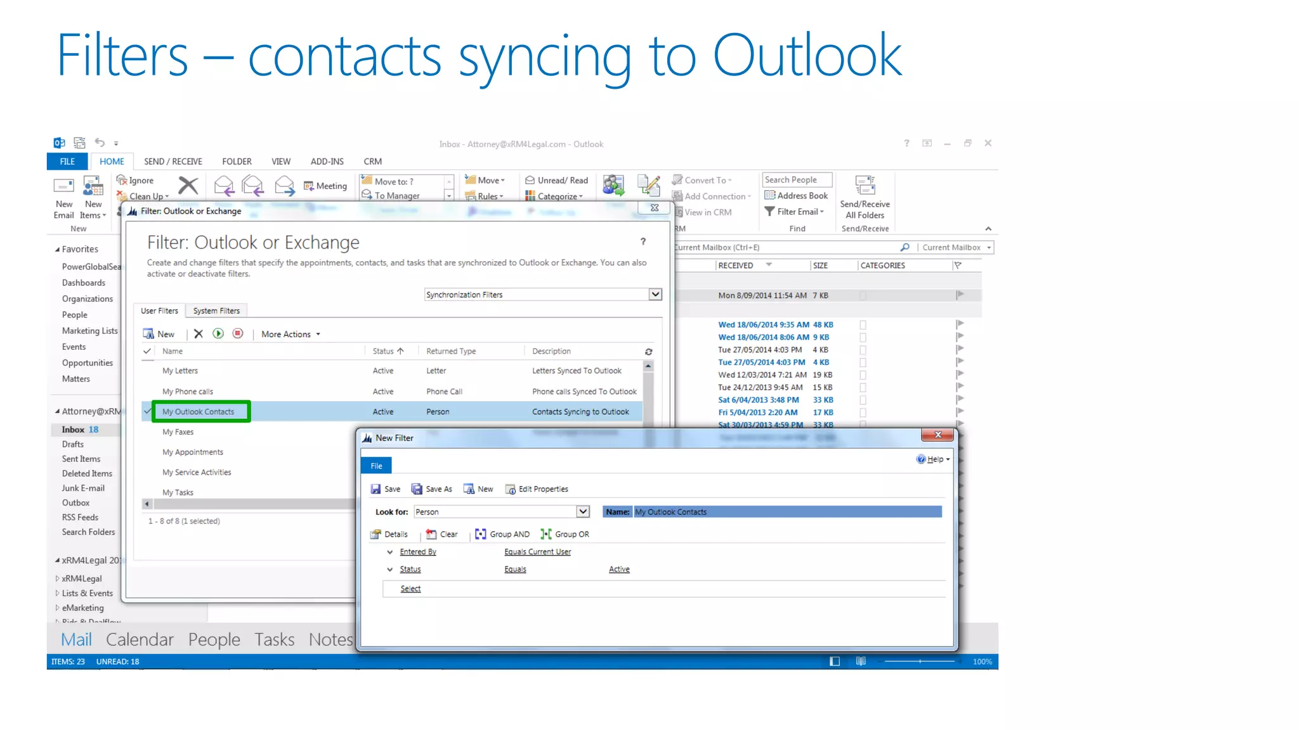1299x730 pixels.
Task: Click Edit Properties in New Filter
Action: [537, 489]
